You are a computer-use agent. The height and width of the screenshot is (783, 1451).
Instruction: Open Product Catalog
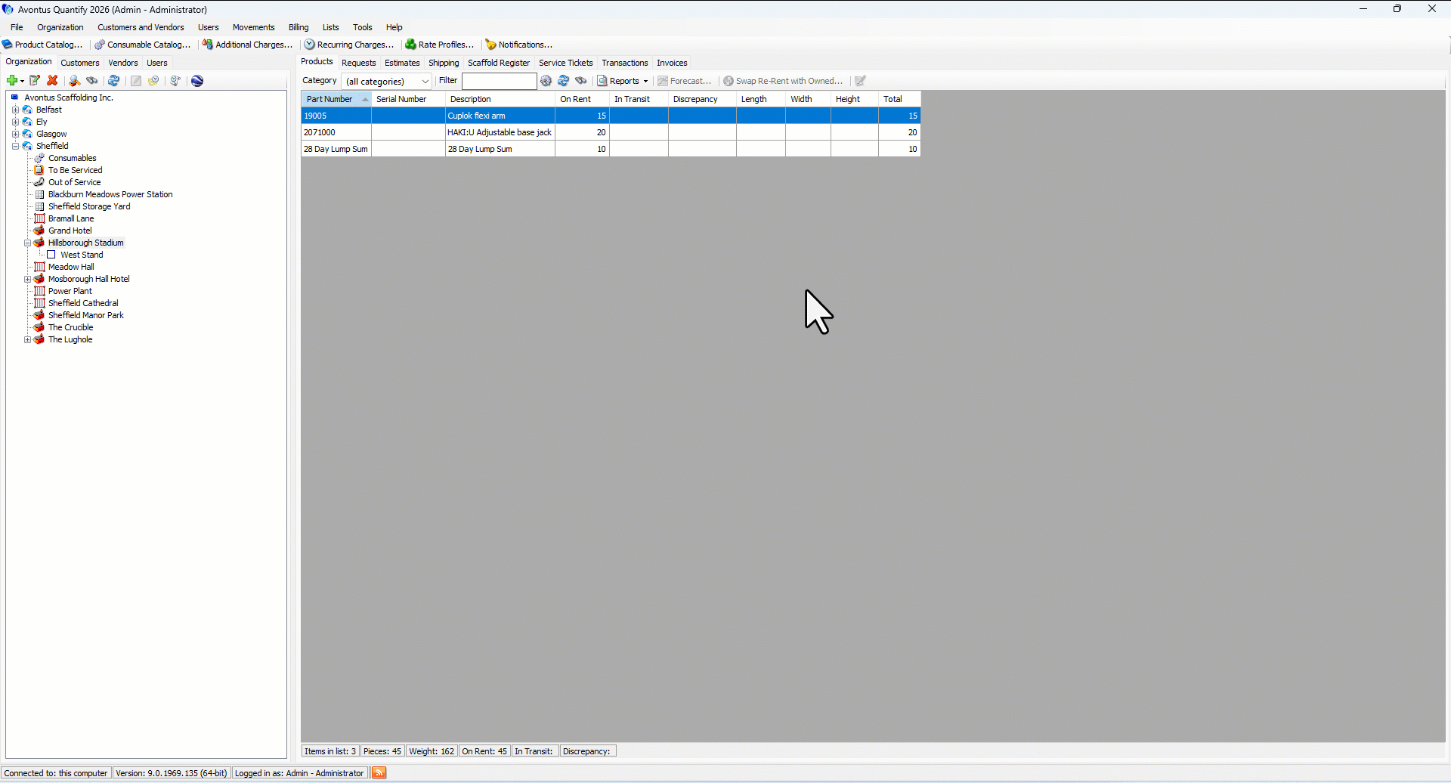42,45
